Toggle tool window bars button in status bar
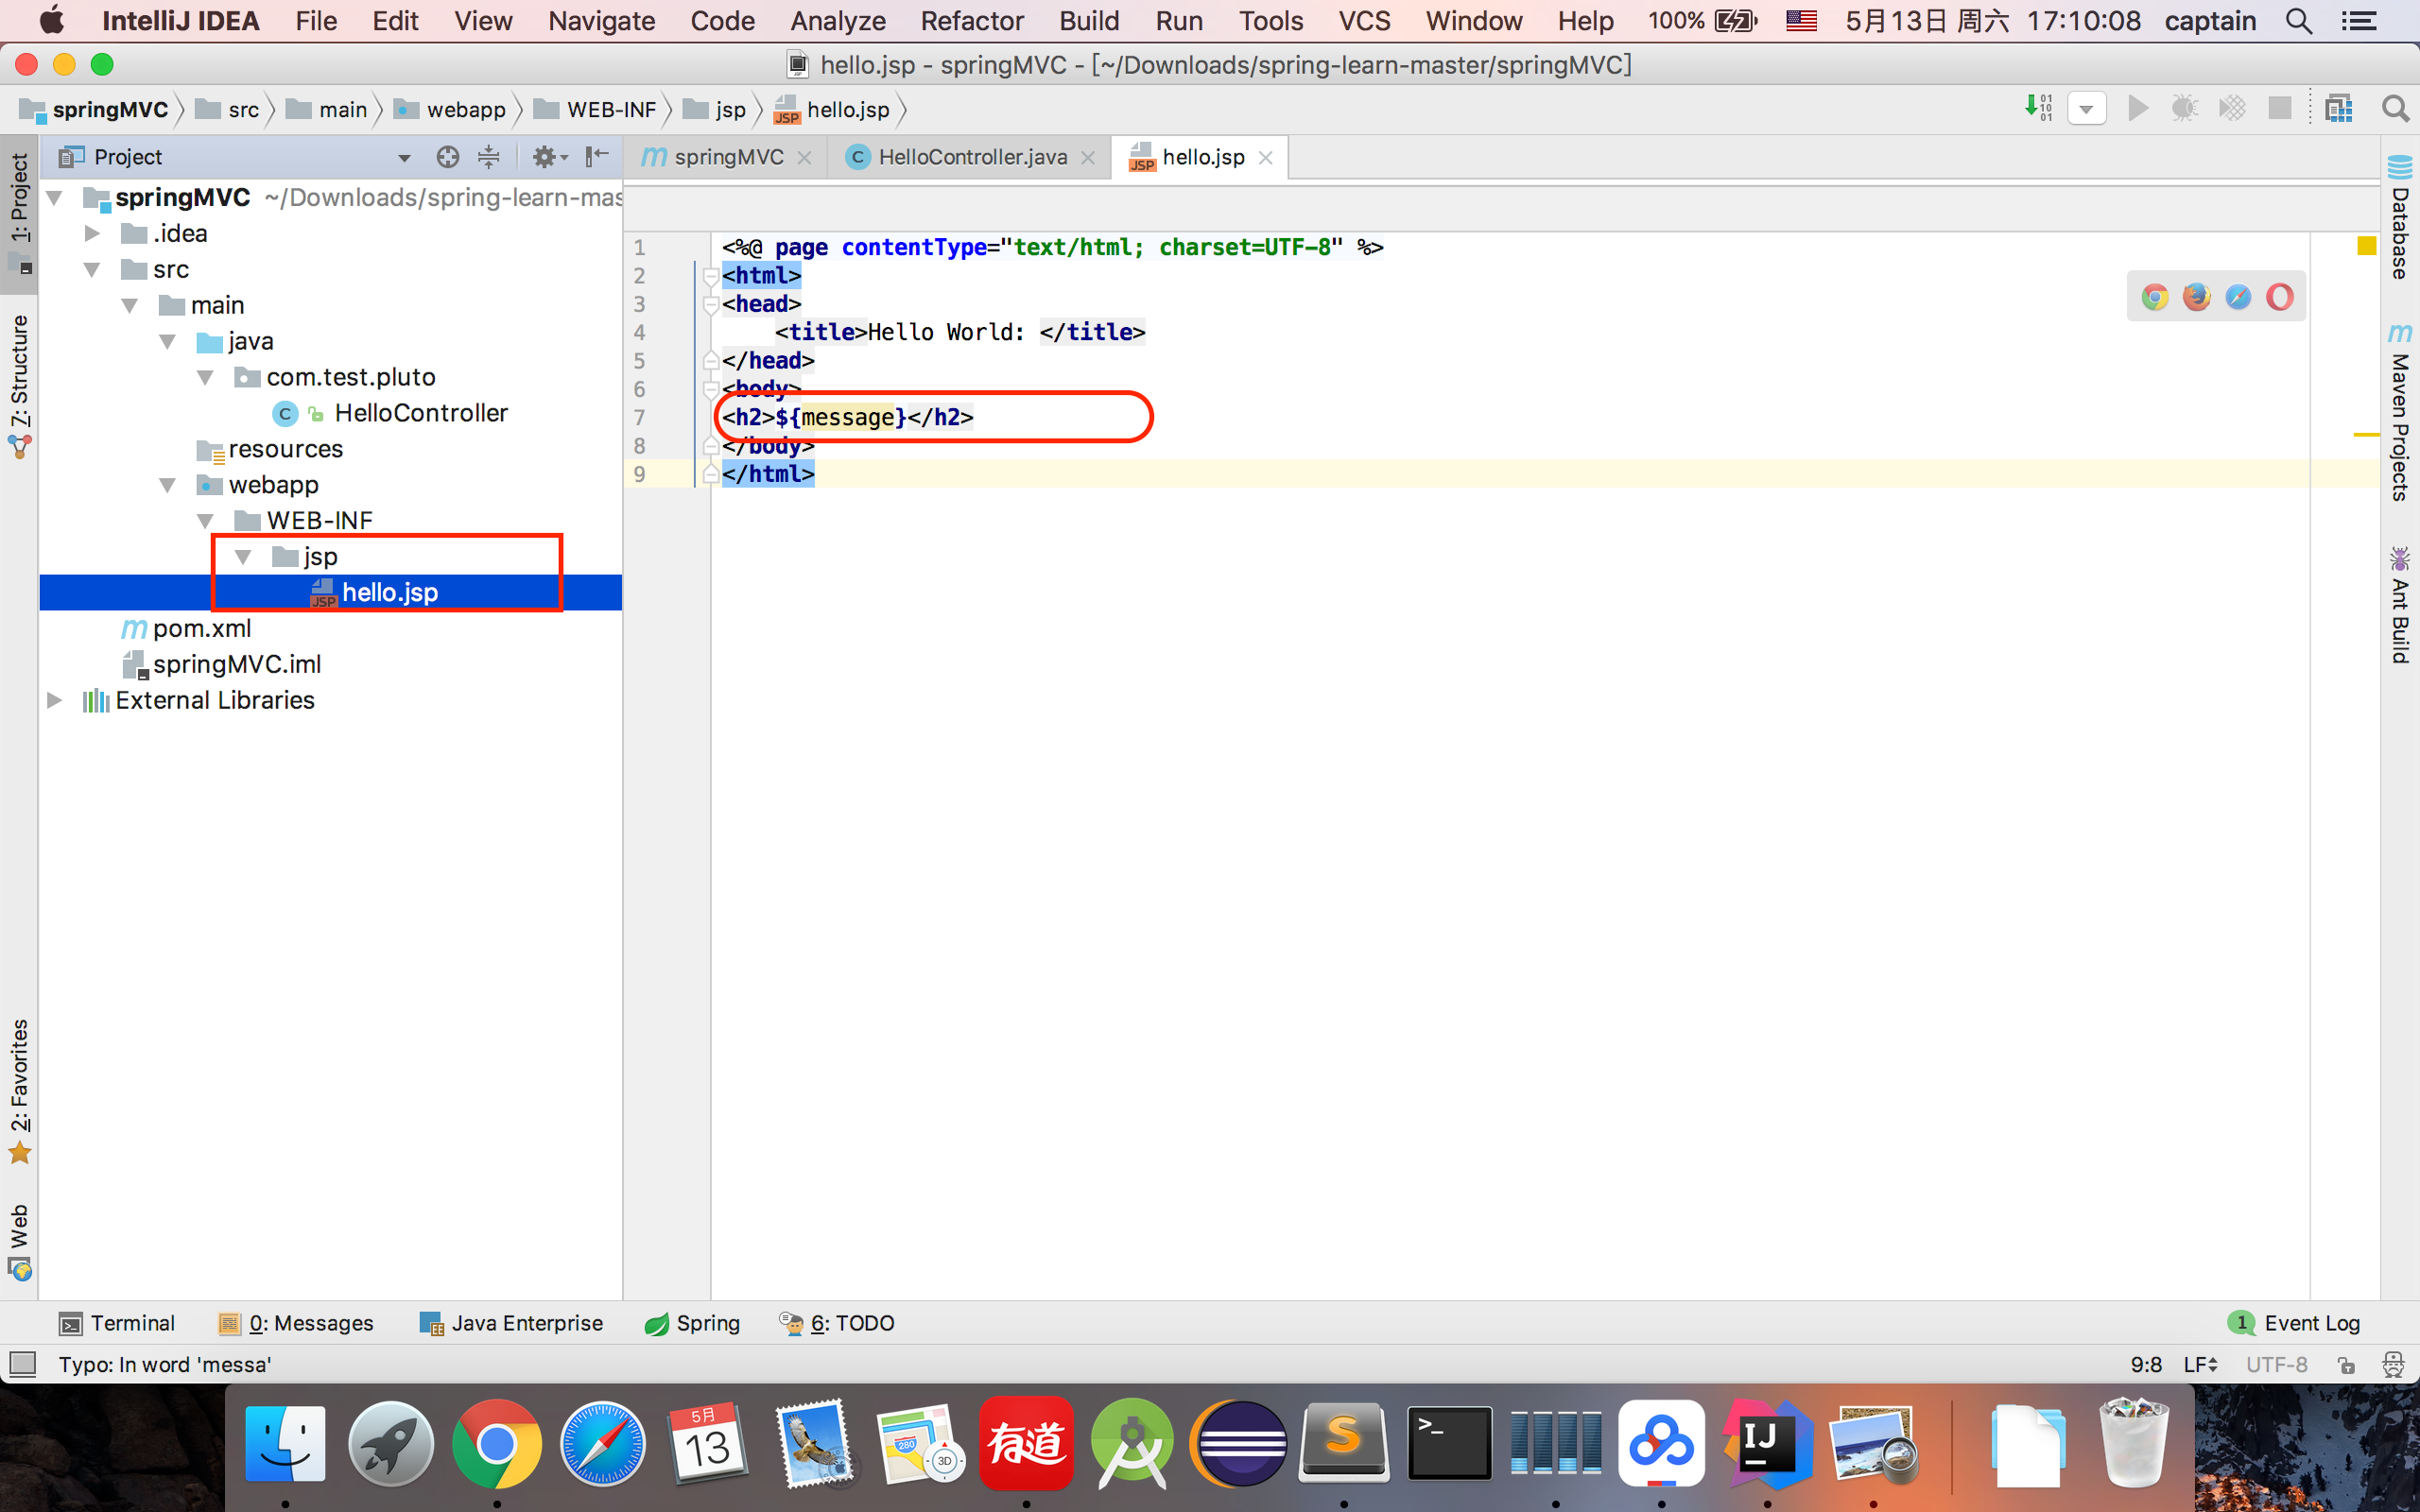The image size is (2420, 1512). (x=22, y=1364)
